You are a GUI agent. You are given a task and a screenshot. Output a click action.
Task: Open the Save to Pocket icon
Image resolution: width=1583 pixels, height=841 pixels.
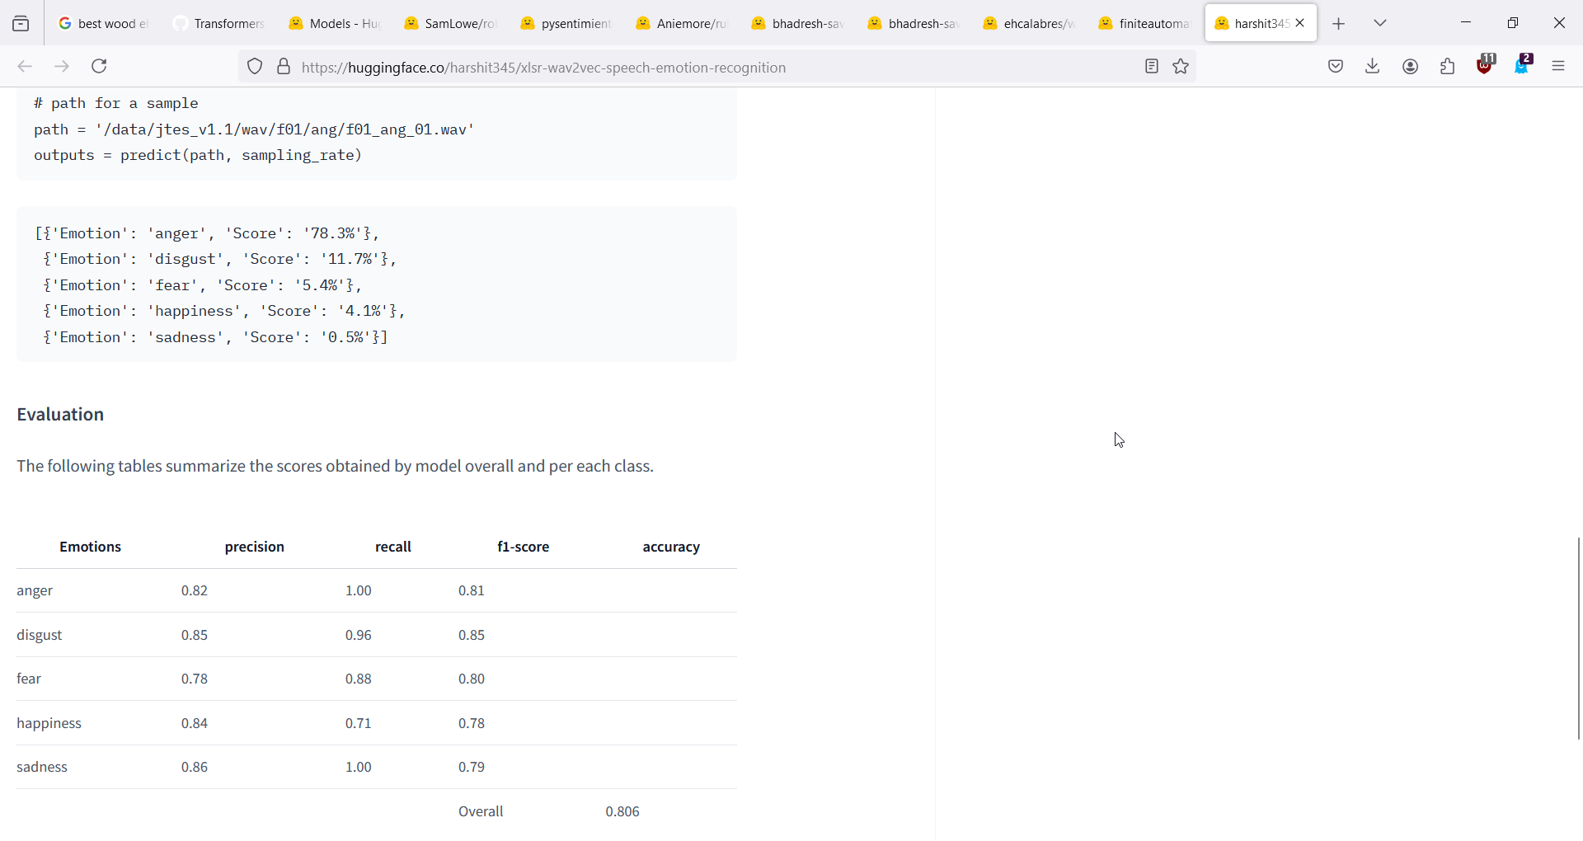point(1336,67)
